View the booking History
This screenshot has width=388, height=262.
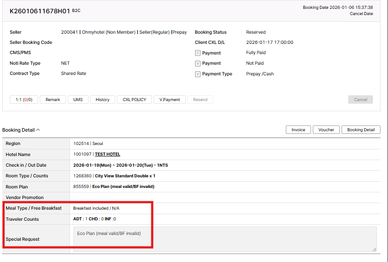[x=103, y=100]
